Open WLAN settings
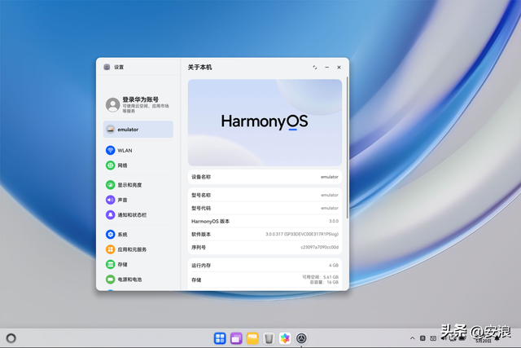 [x=138, y=151]
